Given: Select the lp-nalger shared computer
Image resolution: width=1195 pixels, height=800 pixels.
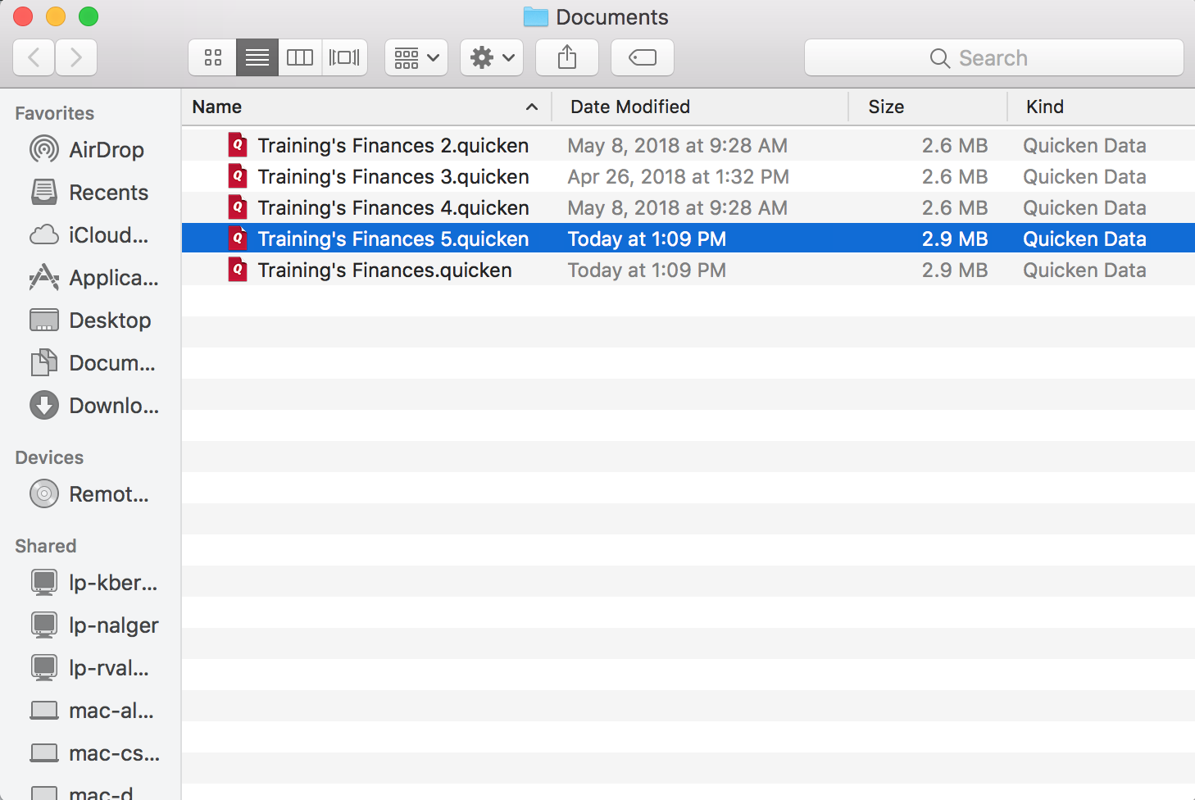Looking at the screenshot, I should click(113, 625).
